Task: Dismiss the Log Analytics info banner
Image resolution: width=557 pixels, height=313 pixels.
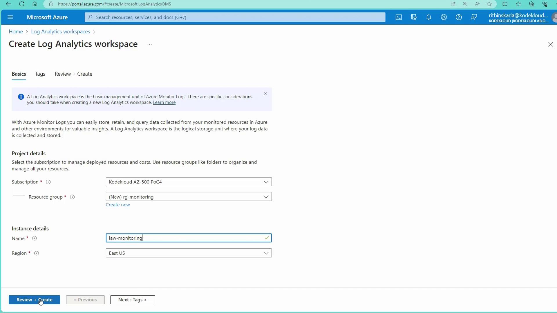Action: coord(265,94)
